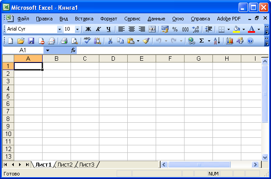Image resolution: width=271 pixels, height=179 pixels.
Task: Open Help question mark icon
Action: tap(250, 41)
